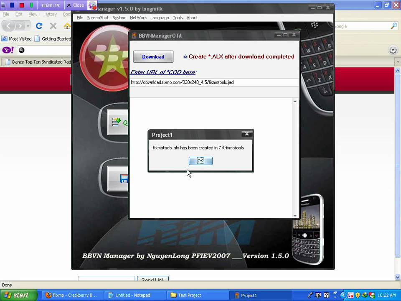Image resolution: width=401 pixels, height=301 pixels.
Task: Open the ScreenShot menu
Action: pyautogui.click(x=98, y=18)
